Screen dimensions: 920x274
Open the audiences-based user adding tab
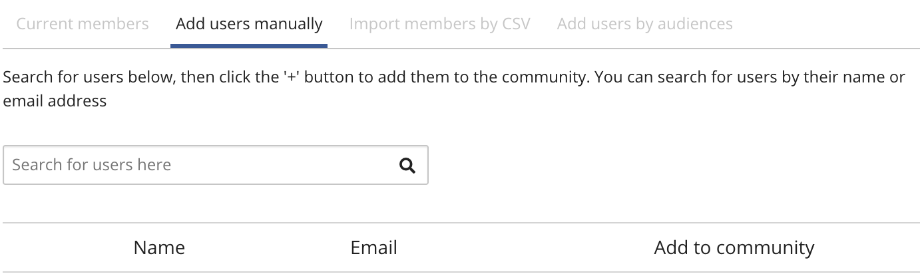tap(644, 25)
